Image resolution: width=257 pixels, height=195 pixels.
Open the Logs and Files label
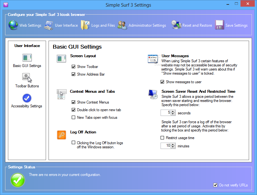click(103, 25)
